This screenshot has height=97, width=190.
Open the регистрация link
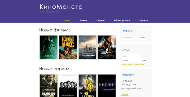click(x=139, y=64)
